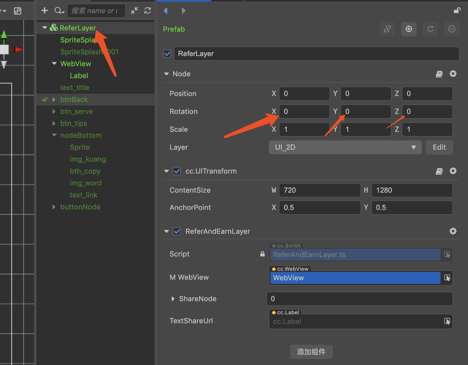Collapse all nodes in hierarchy
Viewport: 468px width, 365px height.
point(134,11)
